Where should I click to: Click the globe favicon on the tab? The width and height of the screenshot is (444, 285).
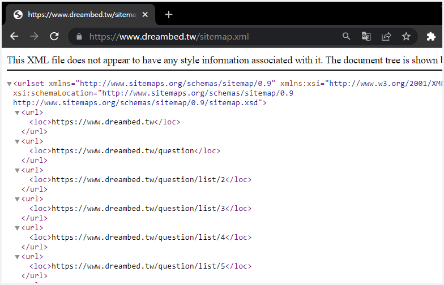[x=18, y=15]
